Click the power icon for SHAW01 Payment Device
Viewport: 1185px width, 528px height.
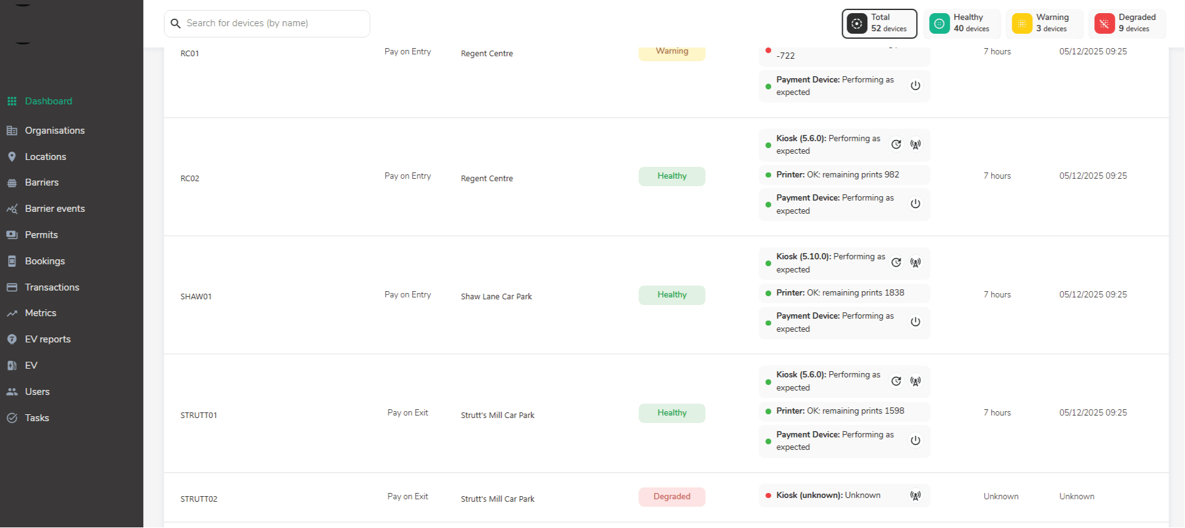915,322
